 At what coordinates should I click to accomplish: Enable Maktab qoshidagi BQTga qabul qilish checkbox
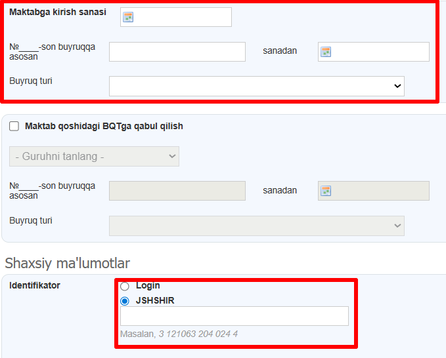point(14,127)
